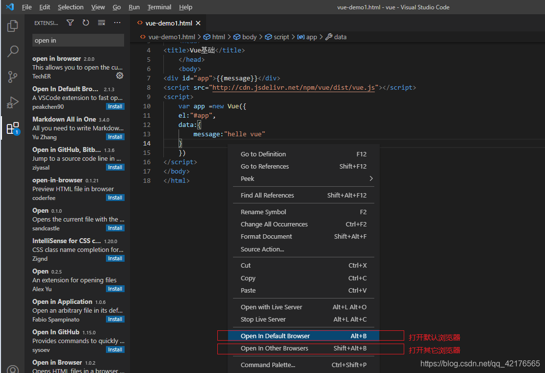Viewport: 545px width, 373px height.
Task: Choose Source Action... in context menu
Action: coord(304,249)
